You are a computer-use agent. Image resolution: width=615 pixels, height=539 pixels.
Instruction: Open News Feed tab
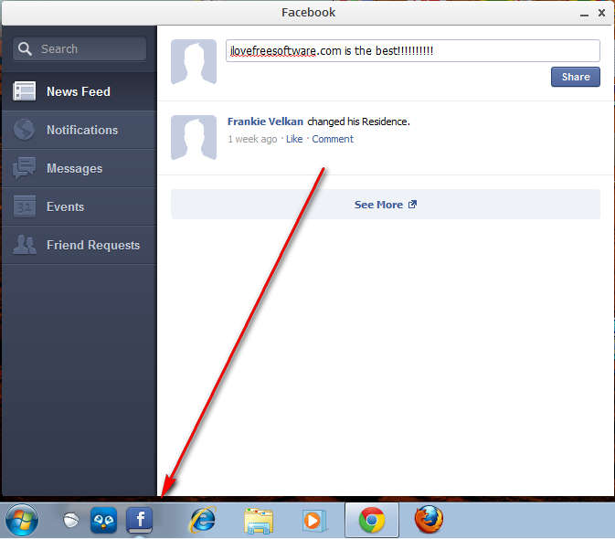80,91
